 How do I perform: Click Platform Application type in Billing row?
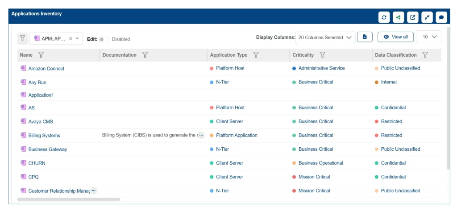click(x=237, y=135)
